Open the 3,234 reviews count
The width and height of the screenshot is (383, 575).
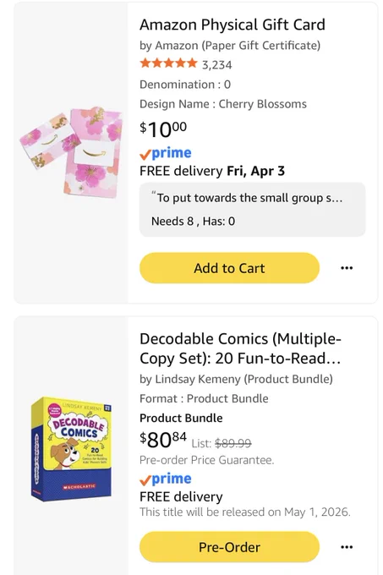coord(217,65)
